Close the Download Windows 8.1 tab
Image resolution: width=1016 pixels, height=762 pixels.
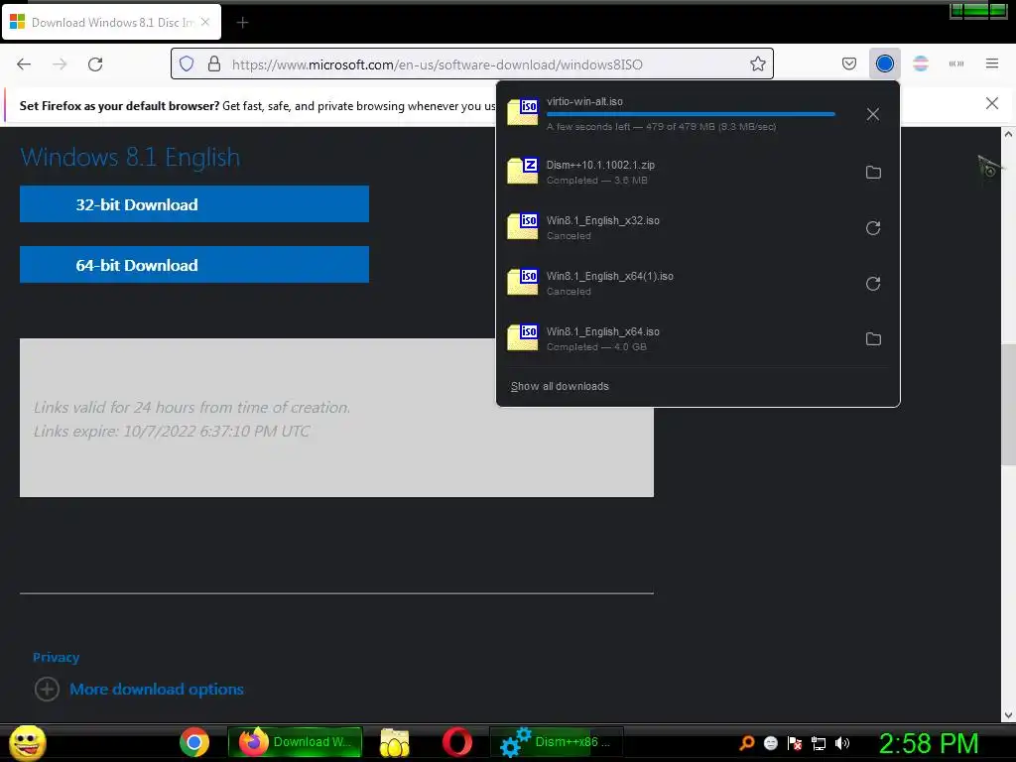(x=205, y=22)
